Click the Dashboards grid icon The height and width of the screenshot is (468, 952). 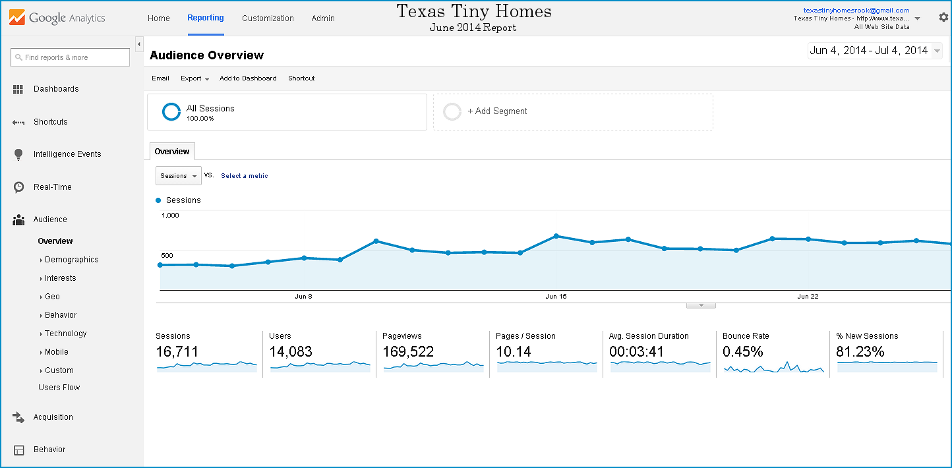click(18, 89)
